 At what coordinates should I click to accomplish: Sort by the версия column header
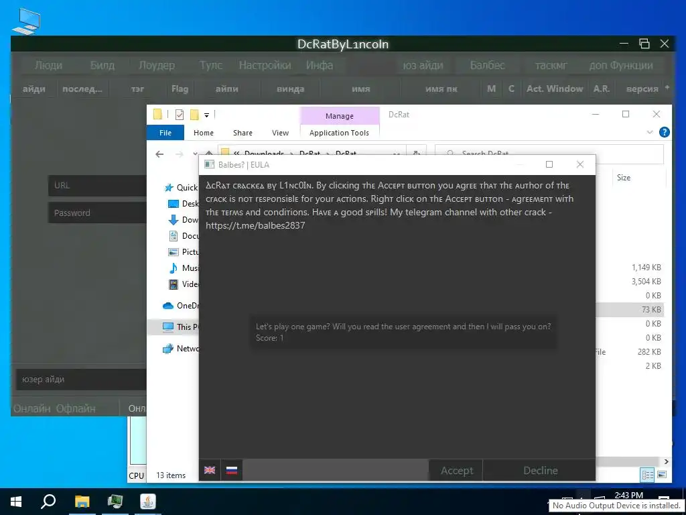click(642, 89)
